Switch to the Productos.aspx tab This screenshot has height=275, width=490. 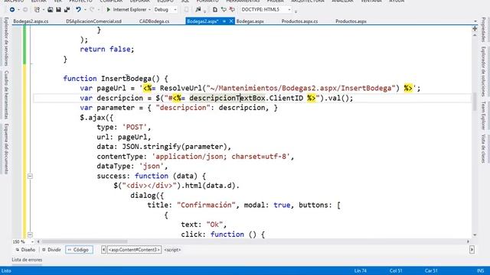(351, 21)
